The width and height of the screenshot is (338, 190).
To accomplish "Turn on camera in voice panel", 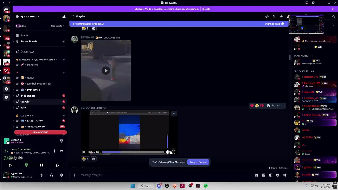I will click(x=11, y=165).
